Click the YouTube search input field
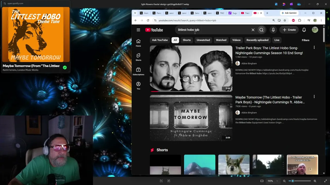Screen dimensions: 330x185 click(x=213, y=30)
